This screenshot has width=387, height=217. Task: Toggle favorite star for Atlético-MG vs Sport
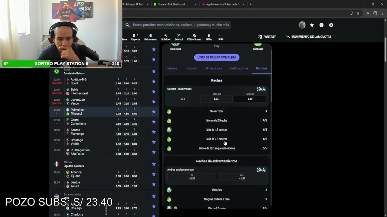[154, 81]
